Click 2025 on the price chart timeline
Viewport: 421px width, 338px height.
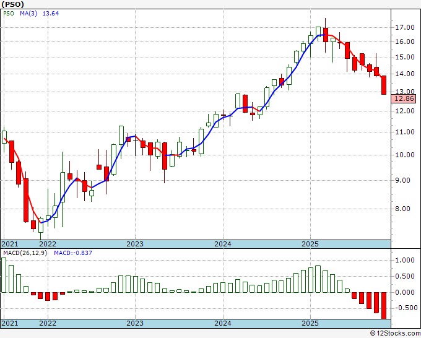pyautogui.click(x=310, y=244)
